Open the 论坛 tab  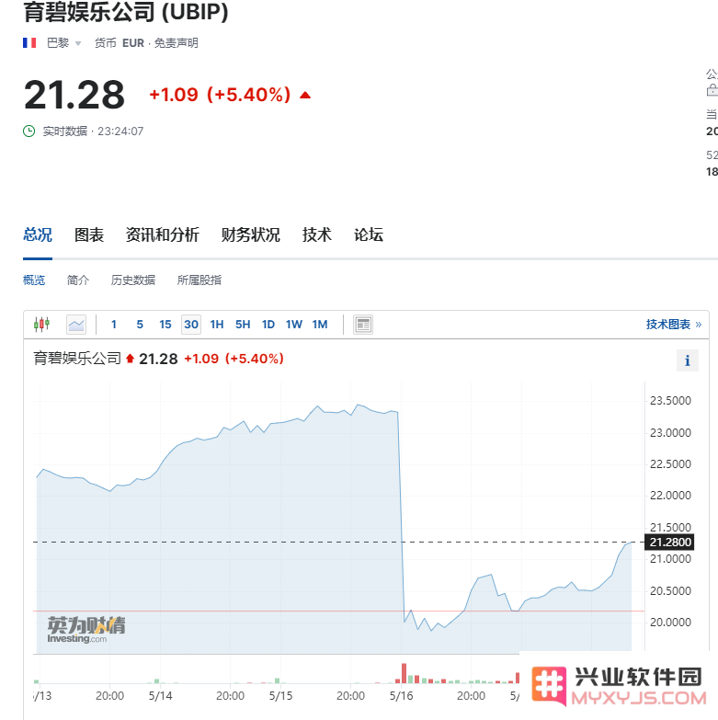pos(368,234)
